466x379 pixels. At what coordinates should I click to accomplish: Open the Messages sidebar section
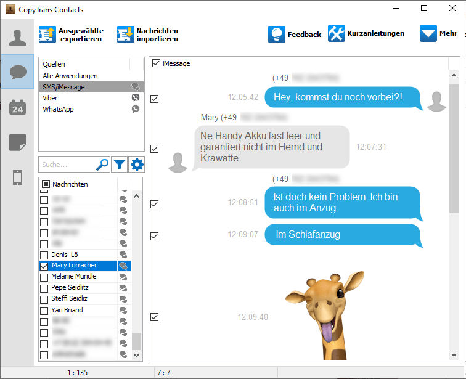click(x=17, y=71)
